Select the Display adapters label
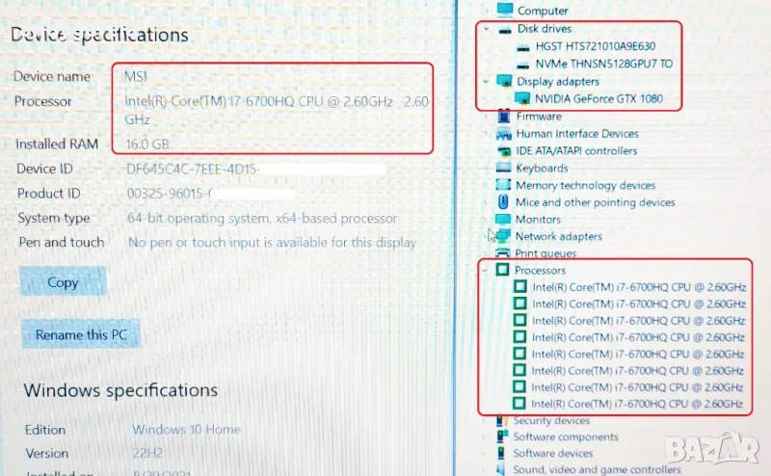Screen dimensions: 771x476 [x=558, y=81]
